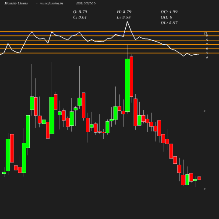Select the 'H: 3.79' high value
Image resolution: width=219 pixels, height=219 pixels.
point(124,12)
